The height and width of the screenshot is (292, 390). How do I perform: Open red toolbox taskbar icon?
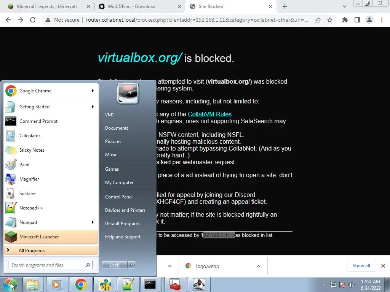tap(175, 284)
